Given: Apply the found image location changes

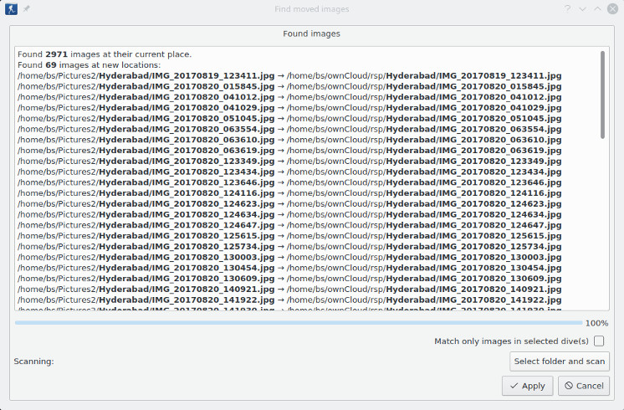Looking at the screenshot, I should click(x=527, y=386).
